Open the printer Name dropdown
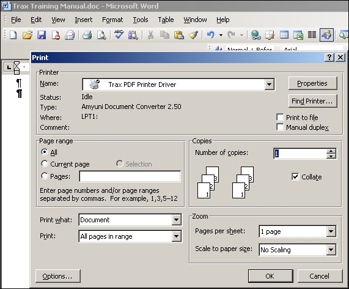This screenshot has width=349, height=289. pyautogui.click(x=270, y=84)
